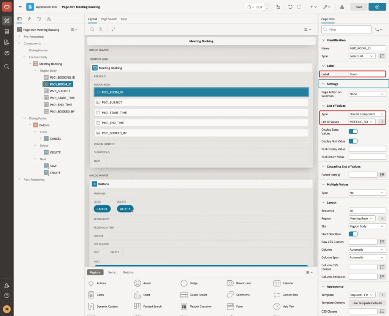The height and width of the screenshot is (316, 389).
Task: Select the Layout tab
Action: click(92, 19)
